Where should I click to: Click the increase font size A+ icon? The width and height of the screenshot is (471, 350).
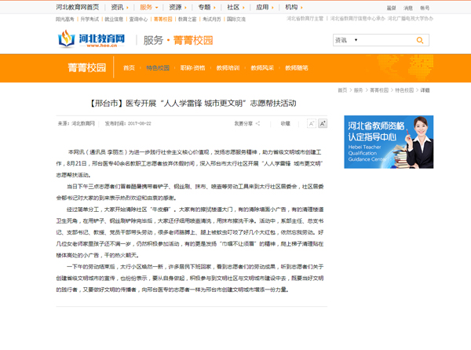point(323,123)
